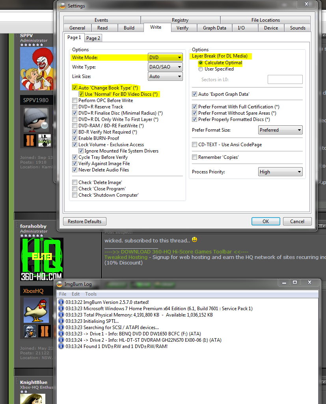Viewport: 326px width, 404px height.
Task: Open File menu in ImgBurn Log
Action: (x=63, y=294)
